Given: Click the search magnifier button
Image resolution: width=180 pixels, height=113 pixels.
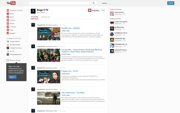Looking at the screenshot, I should (x=94, y=3).
